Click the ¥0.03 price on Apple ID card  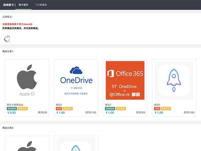[12, 113]
